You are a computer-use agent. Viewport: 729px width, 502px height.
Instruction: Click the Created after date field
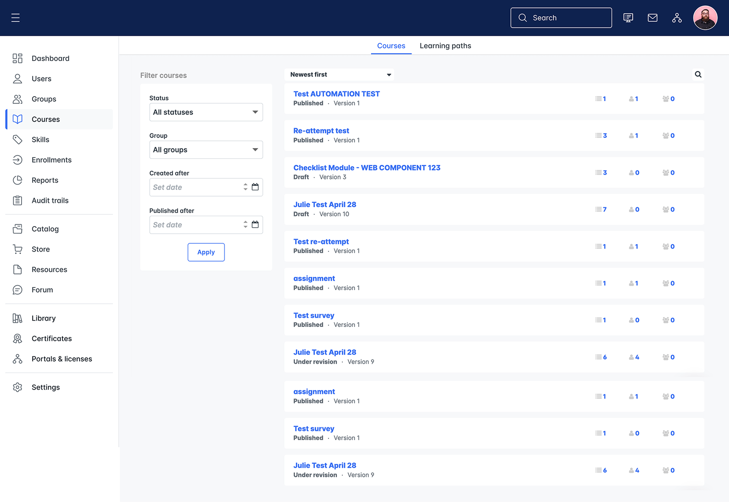(206, 187)
